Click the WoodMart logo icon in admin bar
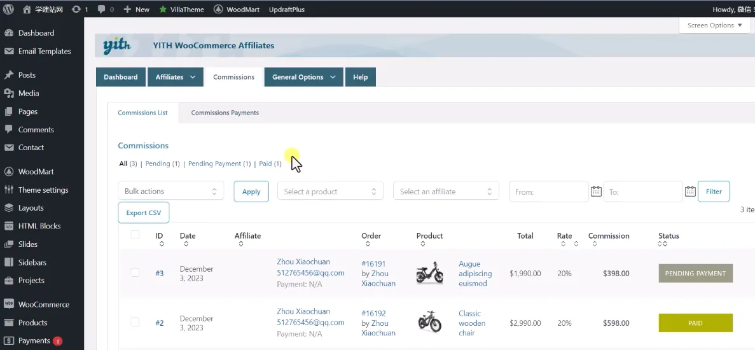 click(x=218, y=9)
